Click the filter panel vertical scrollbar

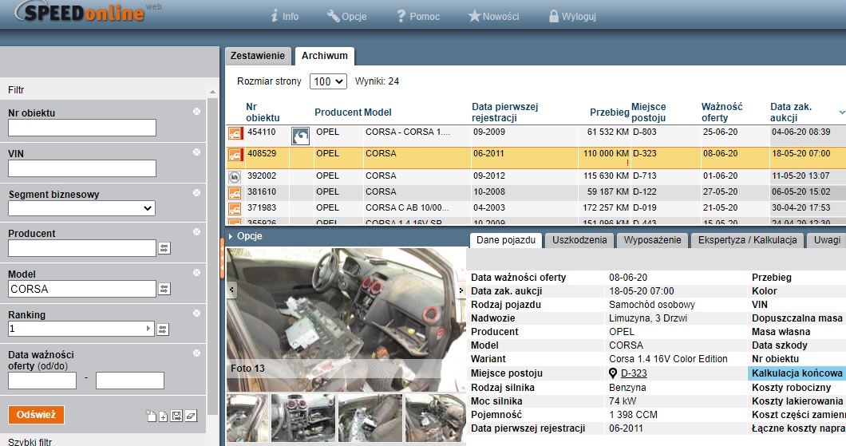[x=212, y=255]
